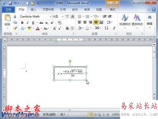Click the enclosed character icon
This screenshot has width=158, height=119.
point(72,28)
